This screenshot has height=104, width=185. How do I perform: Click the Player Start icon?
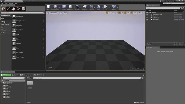[x=14, y=30]
